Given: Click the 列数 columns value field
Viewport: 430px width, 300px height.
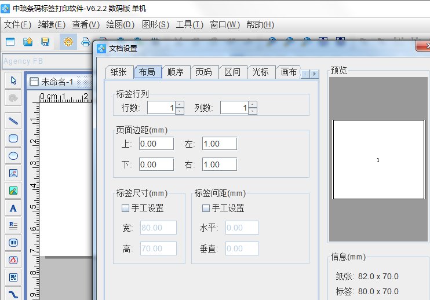Looking at the screenshot, I should [x=234, y=108].
